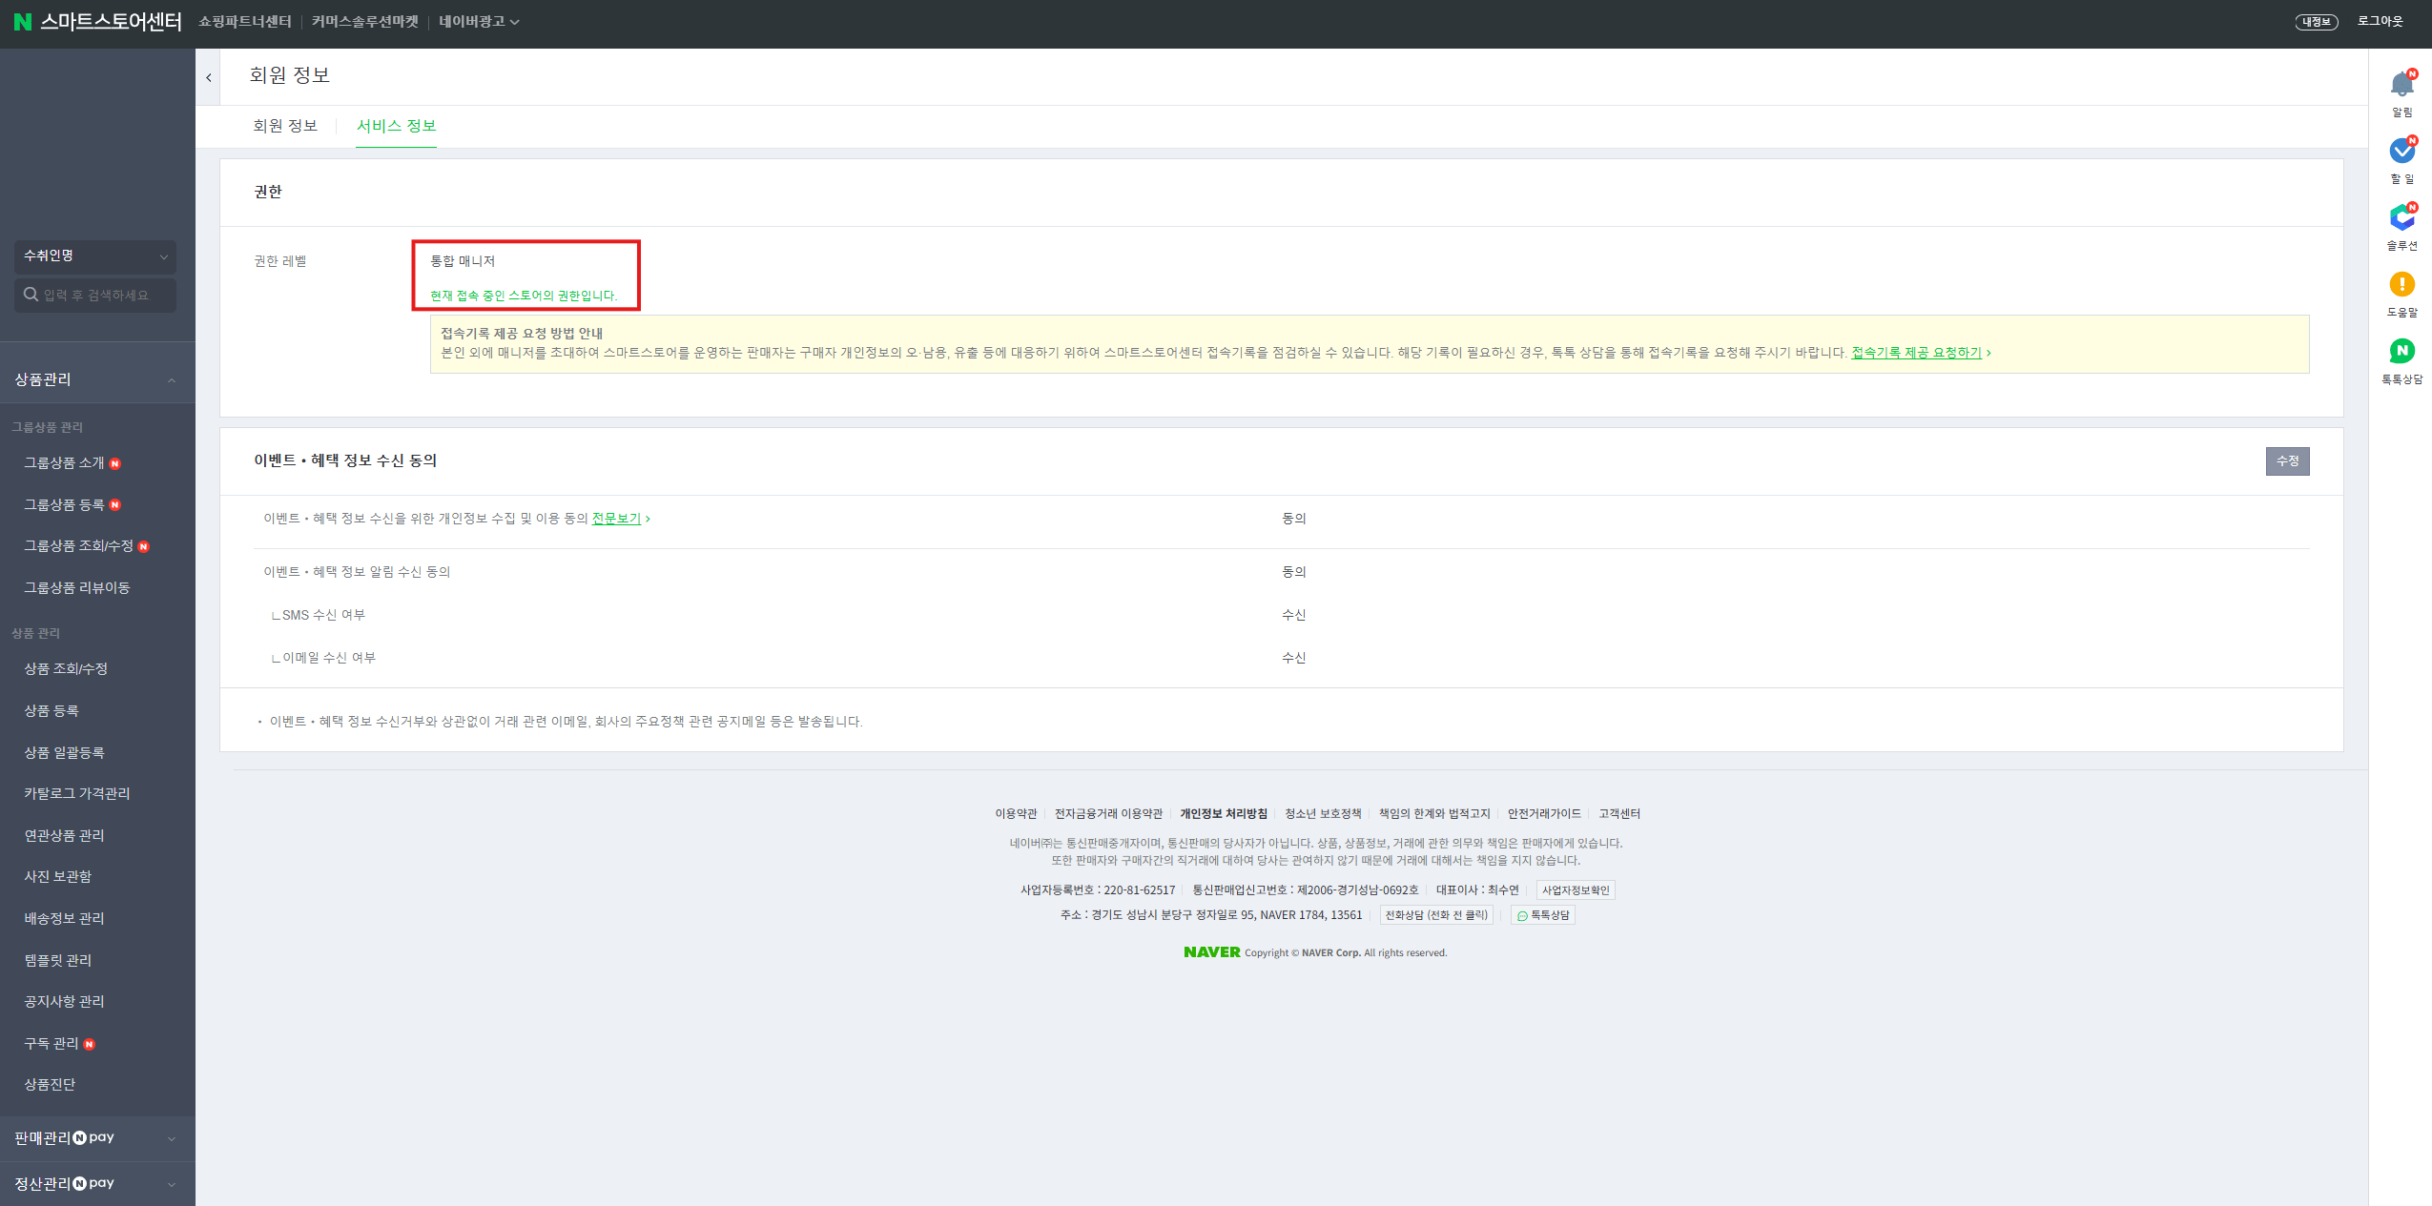
Task: Open 상품 등록 in the sidebar
Action: click(x=52, y=711)
